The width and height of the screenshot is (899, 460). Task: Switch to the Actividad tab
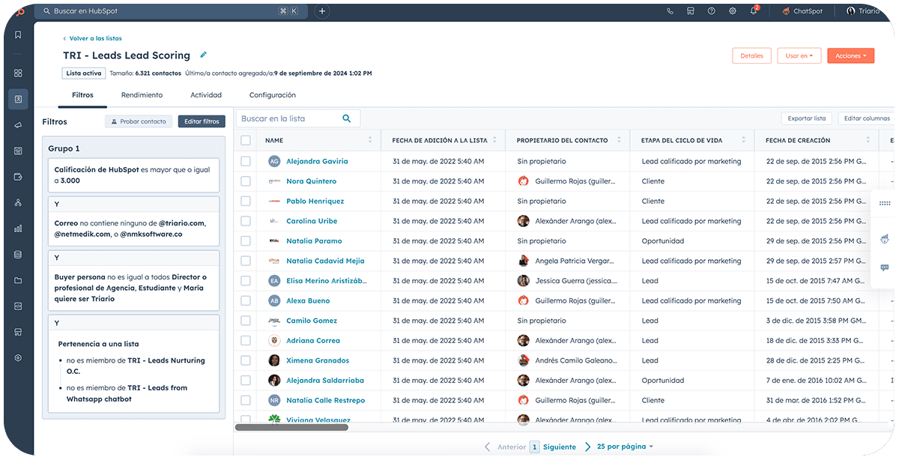(206, 95)
